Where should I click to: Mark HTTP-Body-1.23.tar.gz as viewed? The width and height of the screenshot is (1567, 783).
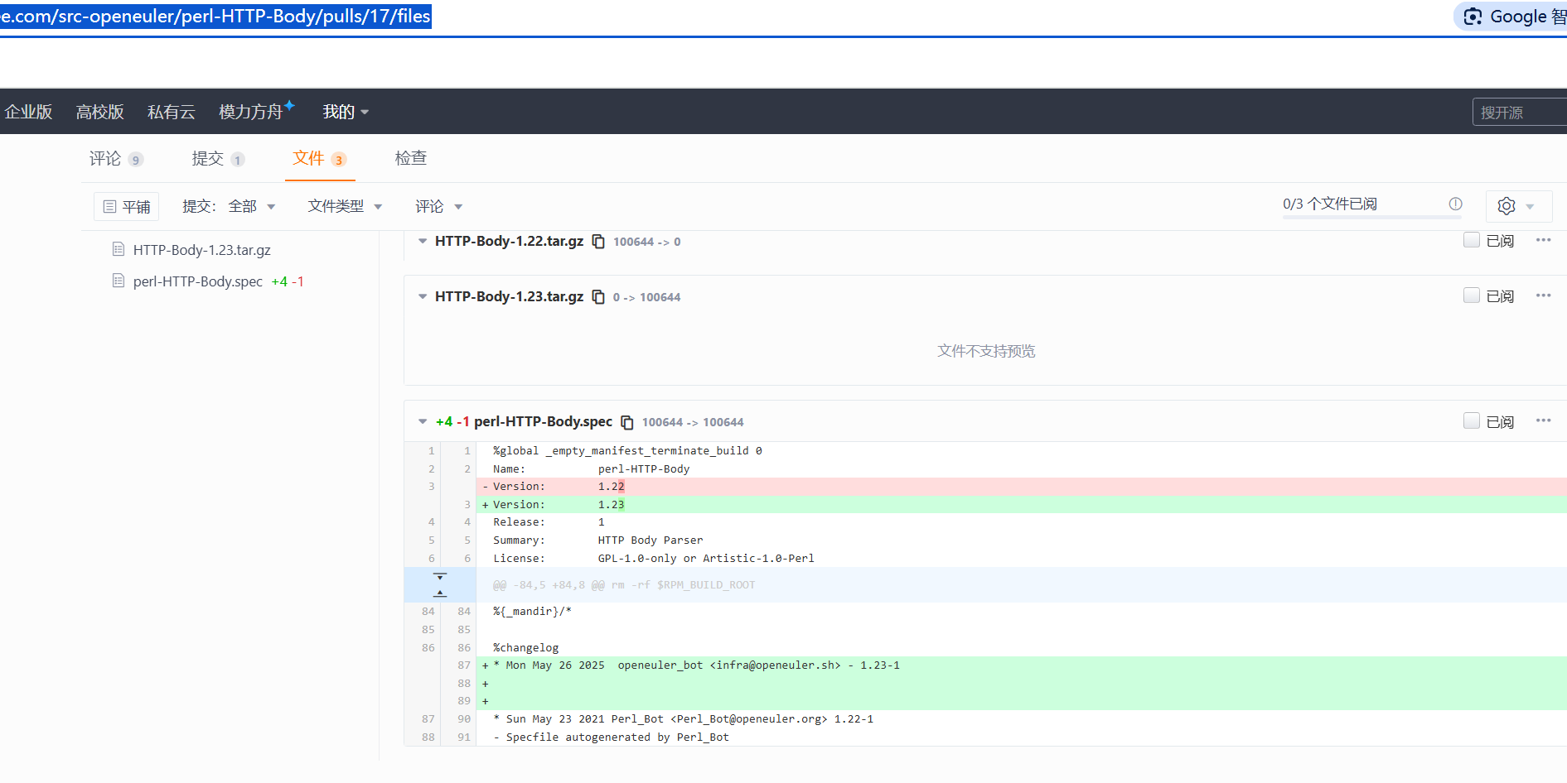1472,295
